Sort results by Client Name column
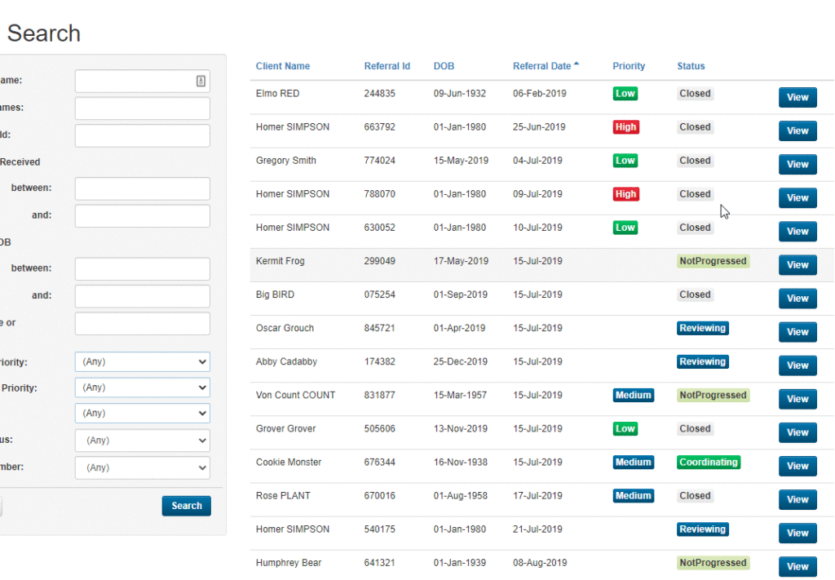Viewport: 835px width, 580px height. (283, 66)
